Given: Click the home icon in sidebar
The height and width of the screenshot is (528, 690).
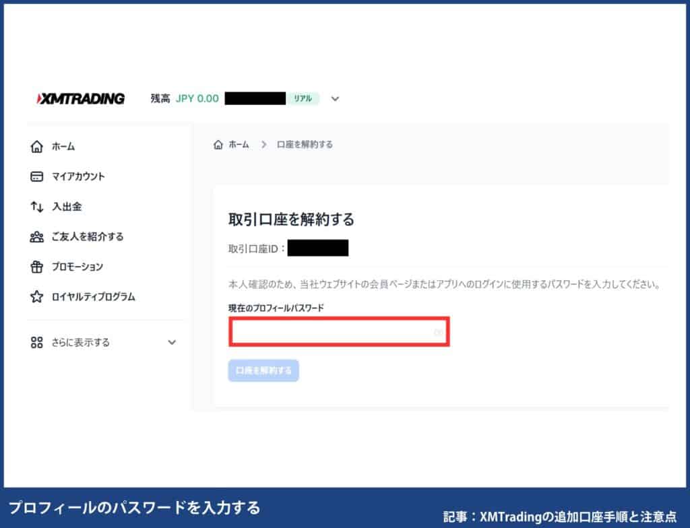Looking at the screenshot, I should click(x=37, y=147).
